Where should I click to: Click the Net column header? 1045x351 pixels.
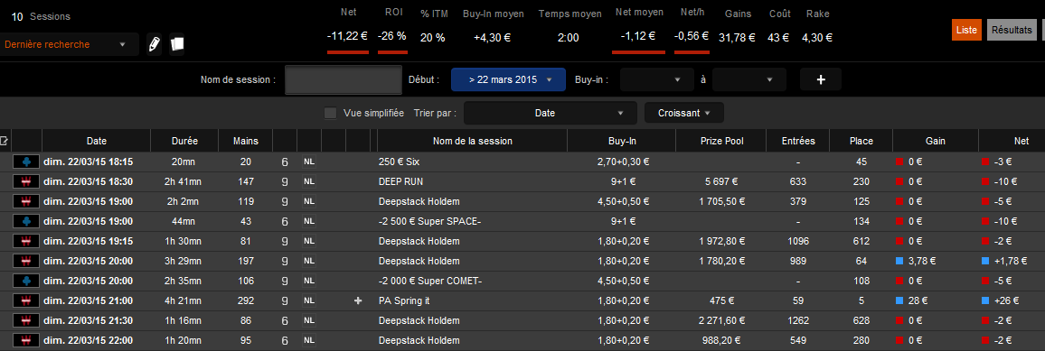tap(1012, 141)
